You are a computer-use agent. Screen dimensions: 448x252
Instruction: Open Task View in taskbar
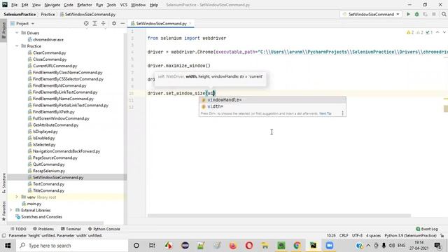click(x=152, y=246)
